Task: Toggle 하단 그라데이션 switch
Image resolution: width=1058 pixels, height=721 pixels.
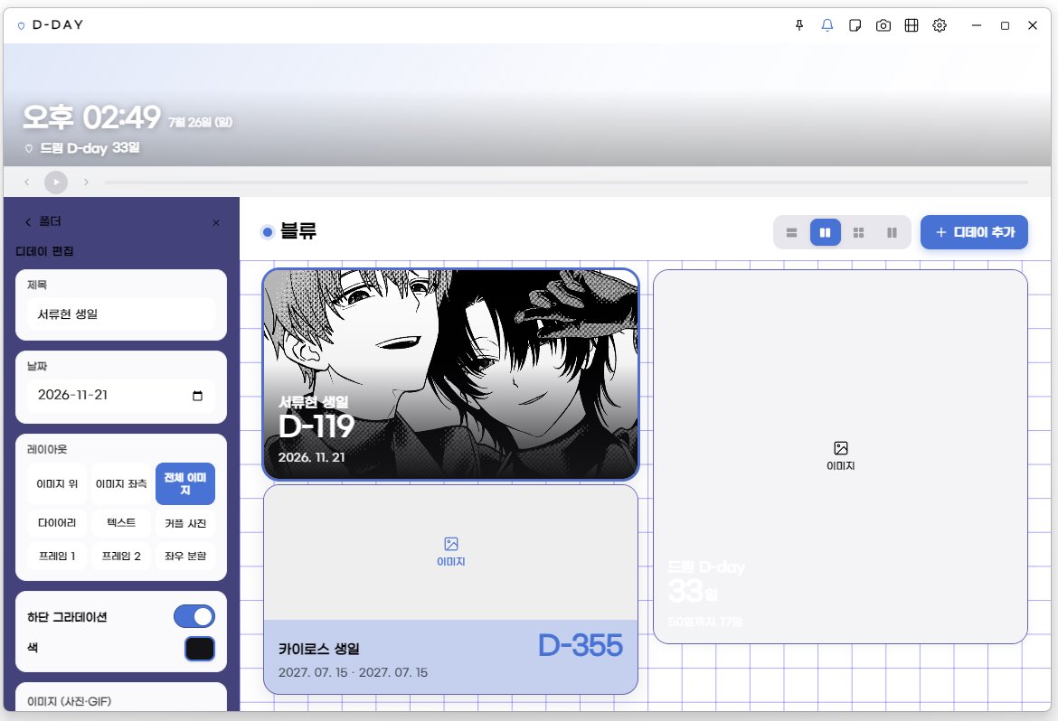Action: coord(194,616)
